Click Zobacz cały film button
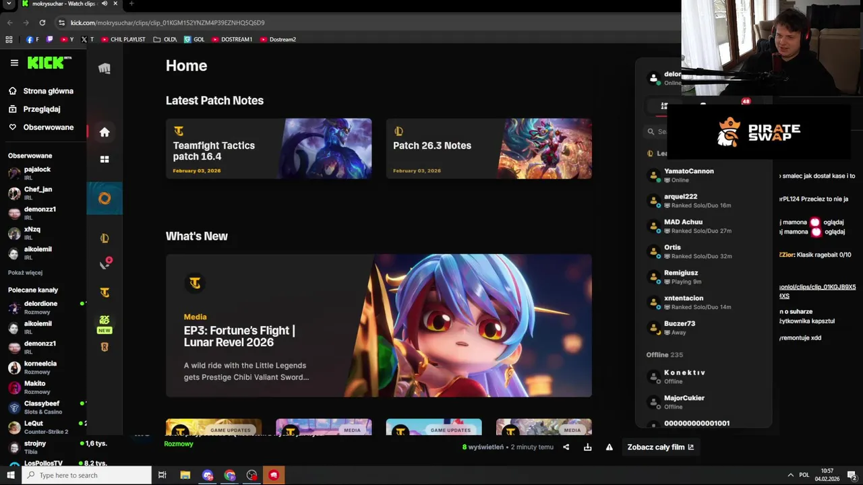Screen dimensions: 863x485 point(661,447)
